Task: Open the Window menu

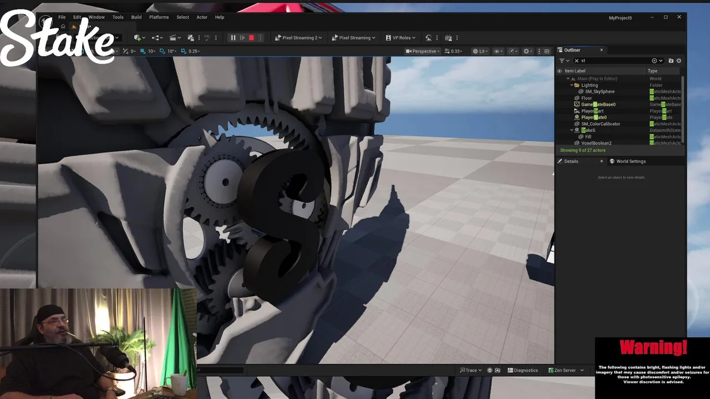Action: point(97,17)
